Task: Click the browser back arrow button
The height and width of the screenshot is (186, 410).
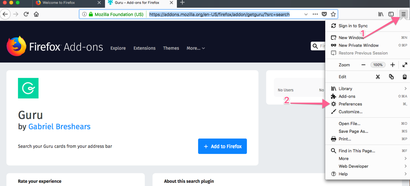Action: (5, 14)
